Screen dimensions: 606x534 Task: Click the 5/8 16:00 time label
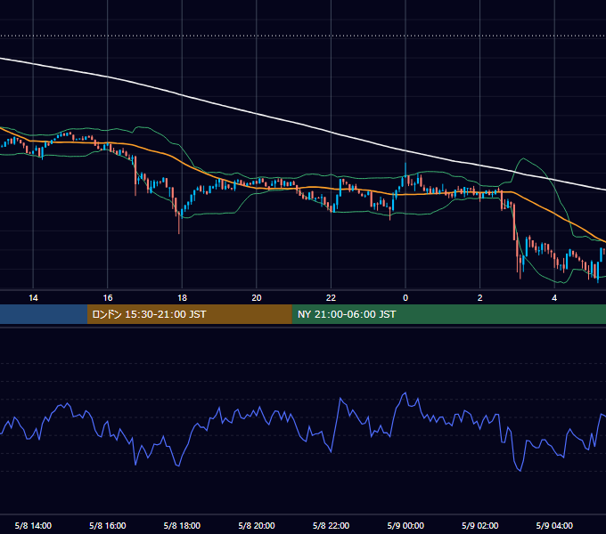(x=108, y=525)
